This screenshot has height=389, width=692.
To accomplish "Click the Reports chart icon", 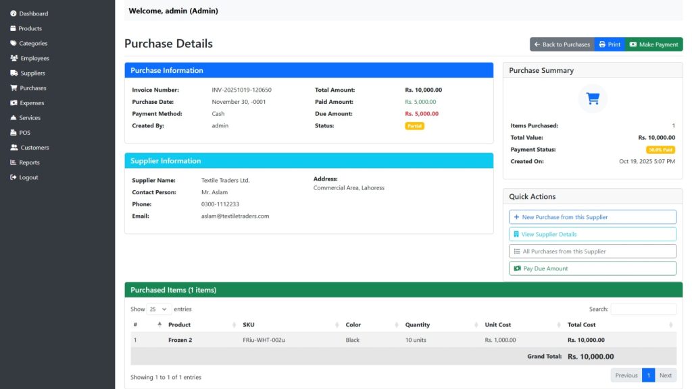I will click(14, 162).
